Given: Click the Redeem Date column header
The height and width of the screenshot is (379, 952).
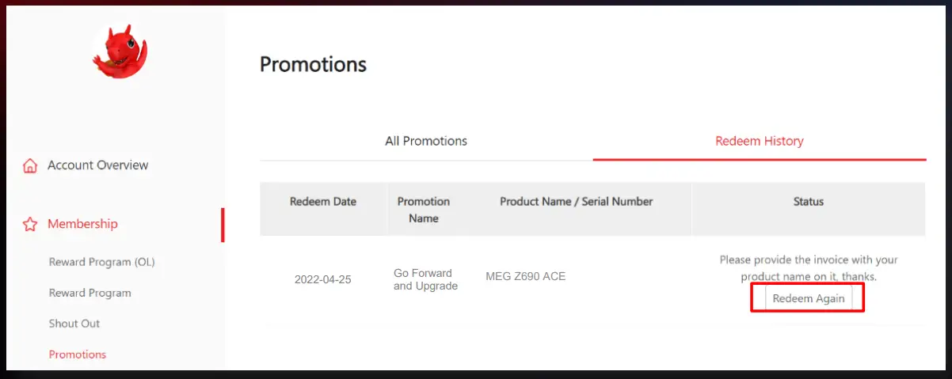Looking at the screenshot, I should [323, 202].
